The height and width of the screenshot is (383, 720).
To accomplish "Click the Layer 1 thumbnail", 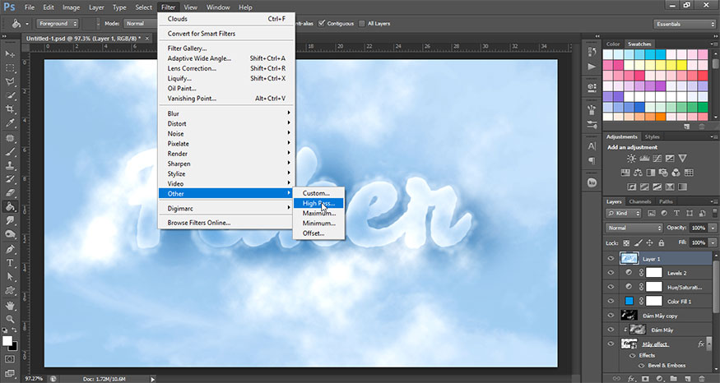I will pyautogui.click(x=629, y=259).
